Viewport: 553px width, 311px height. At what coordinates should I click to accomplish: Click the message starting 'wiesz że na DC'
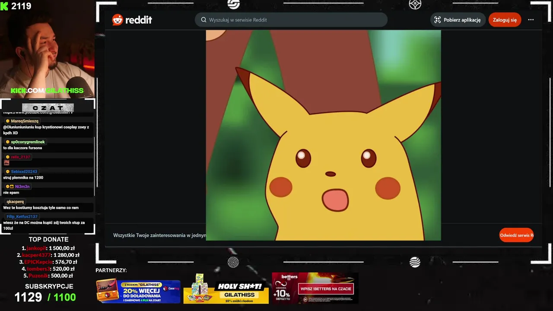(44, 225)
